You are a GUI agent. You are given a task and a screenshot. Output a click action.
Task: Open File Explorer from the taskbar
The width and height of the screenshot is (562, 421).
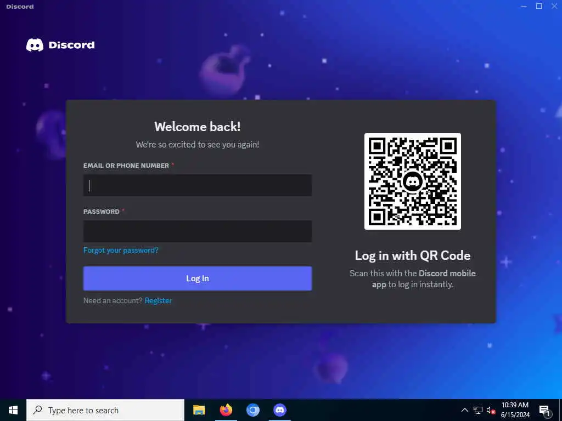(199, 410)
